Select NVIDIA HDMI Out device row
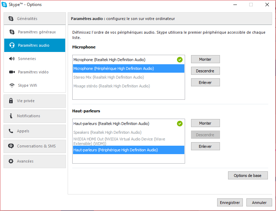The width and height of the screenshot is (276, 211). pyautogui.click(x=129, y=141)
